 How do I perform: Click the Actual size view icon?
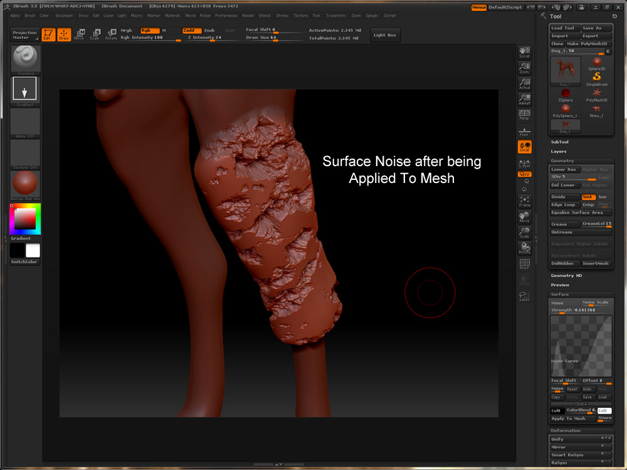(x=524, y=83)
